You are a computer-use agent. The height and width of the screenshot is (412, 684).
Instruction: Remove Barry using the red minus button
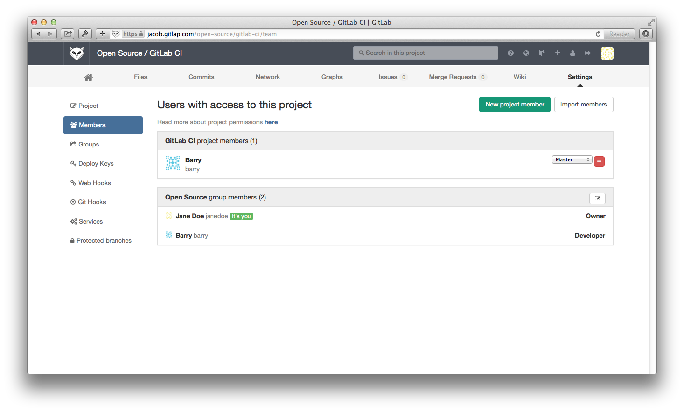coord(599,161)
